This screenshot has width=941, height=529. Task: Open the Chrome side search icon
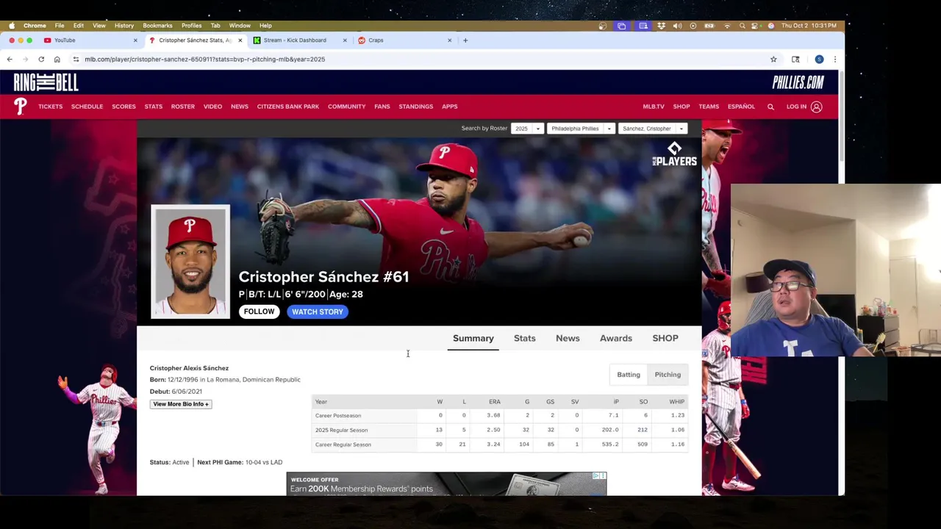(795, 60)
